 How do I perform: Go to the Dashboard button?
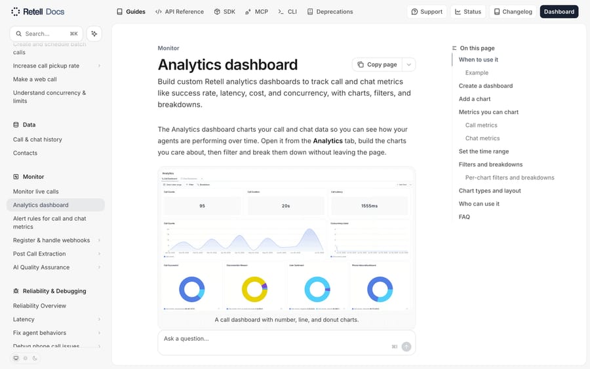pyautogui.click(x=559, y=12)
